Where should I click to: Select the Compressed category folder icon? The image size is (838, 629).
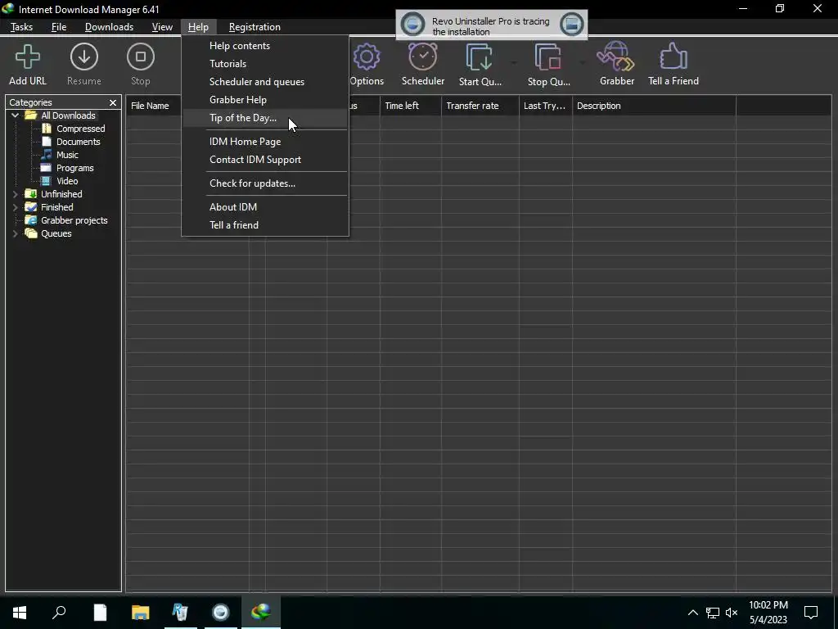pos(47,129)
